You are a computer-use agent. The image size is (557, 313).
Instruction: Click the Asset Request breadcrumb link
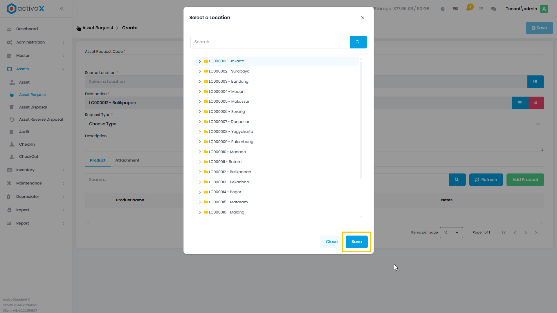tap(98, 28)
